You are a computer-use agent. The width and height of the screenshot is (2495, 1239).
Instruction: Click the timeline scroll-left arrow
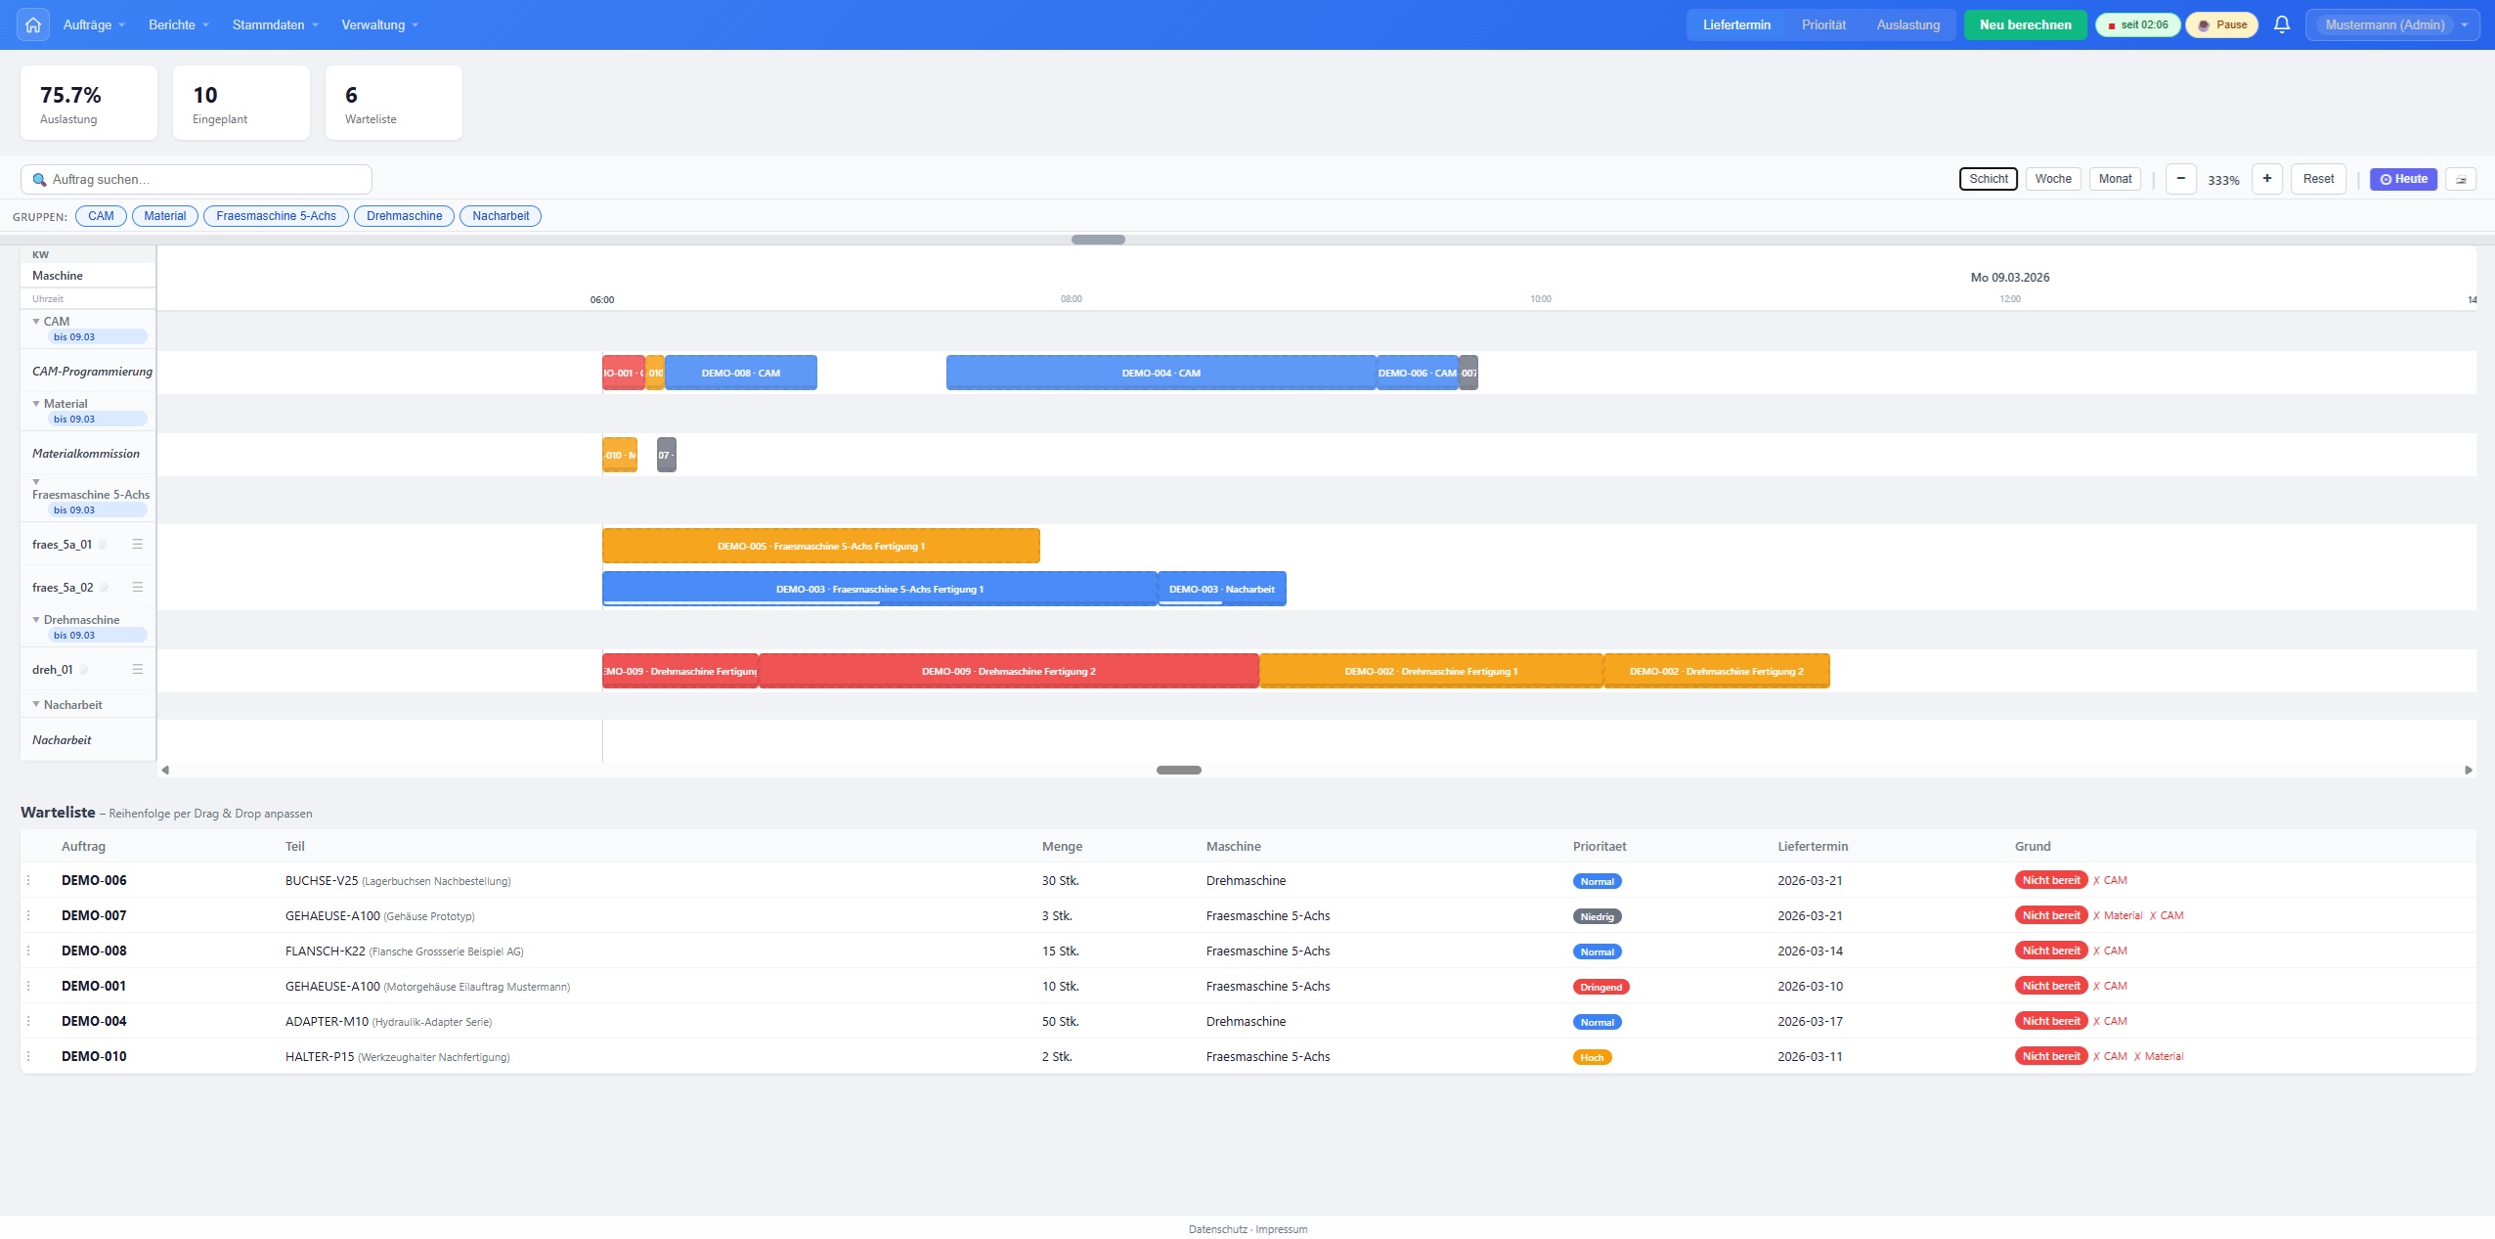click(x=165, y=770)
